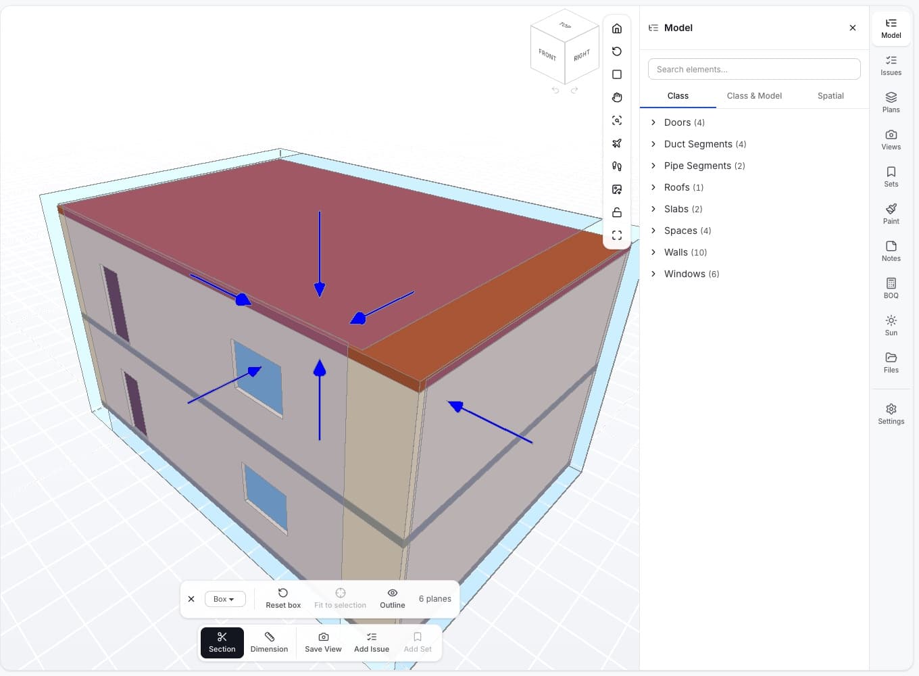Click the 6 planes label
Image resolution: width=919 pixels, height=676 pixels.
coord(434,599)
